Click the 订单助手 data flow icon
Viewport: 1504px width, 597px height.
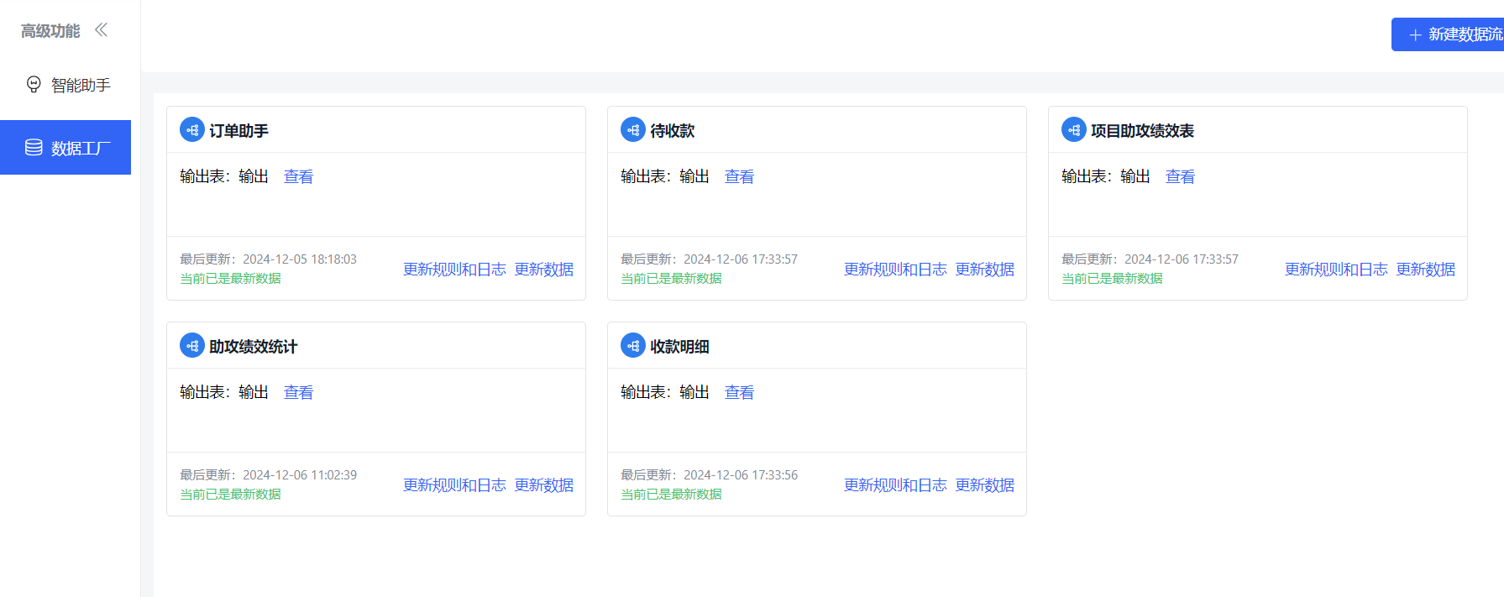click(191, 130)
